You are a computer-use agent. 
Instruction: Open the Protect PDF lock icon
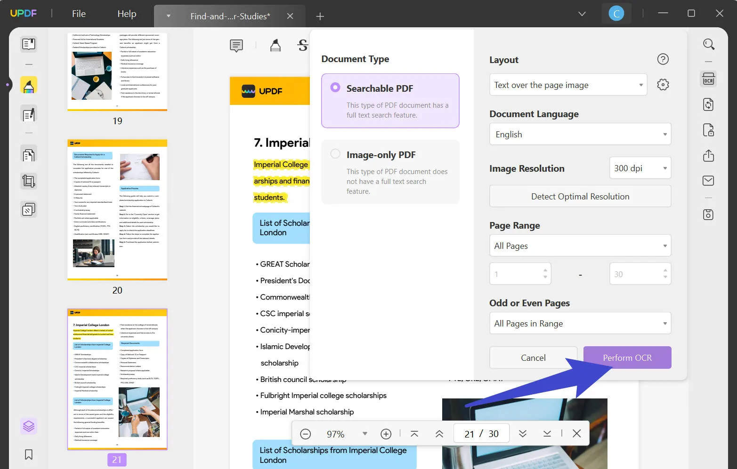click(709, 130)
